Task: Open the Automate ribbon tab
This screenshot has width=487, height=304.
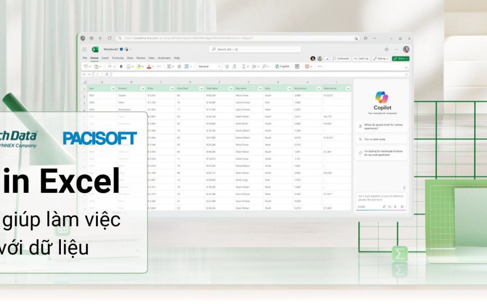Action: pos(164,58)
